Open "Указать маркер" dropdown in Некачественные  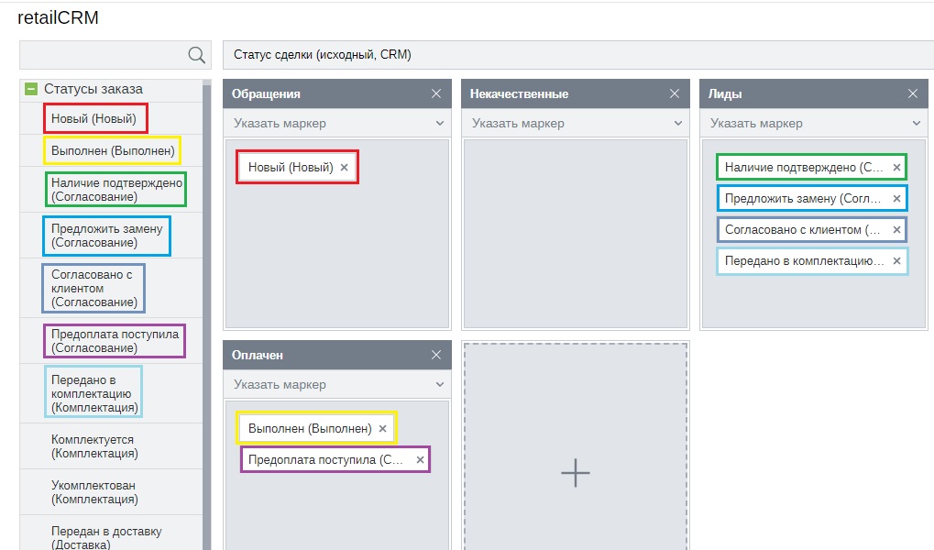[x=573, y=122]
